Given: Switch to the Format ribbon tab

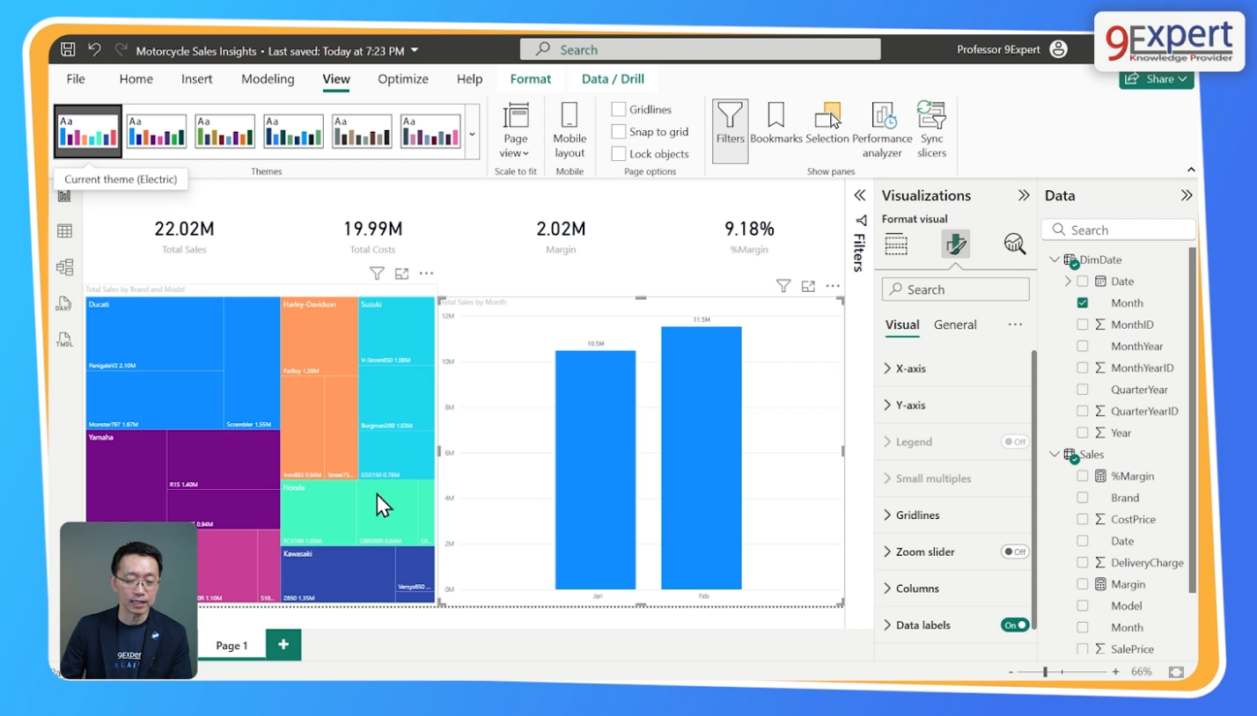Looking at the screenshot, I should 531,78.
